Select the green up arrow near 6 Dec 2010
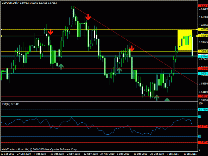This screenshot has height=156, width=208. coord(119,71)
